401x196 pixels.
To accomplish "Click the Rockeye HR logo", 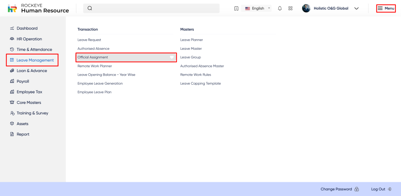I will point(13,8).
